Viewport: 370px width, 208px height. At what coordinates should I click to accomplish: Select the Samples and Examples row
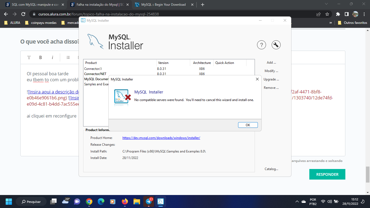[x=96, y=84]
